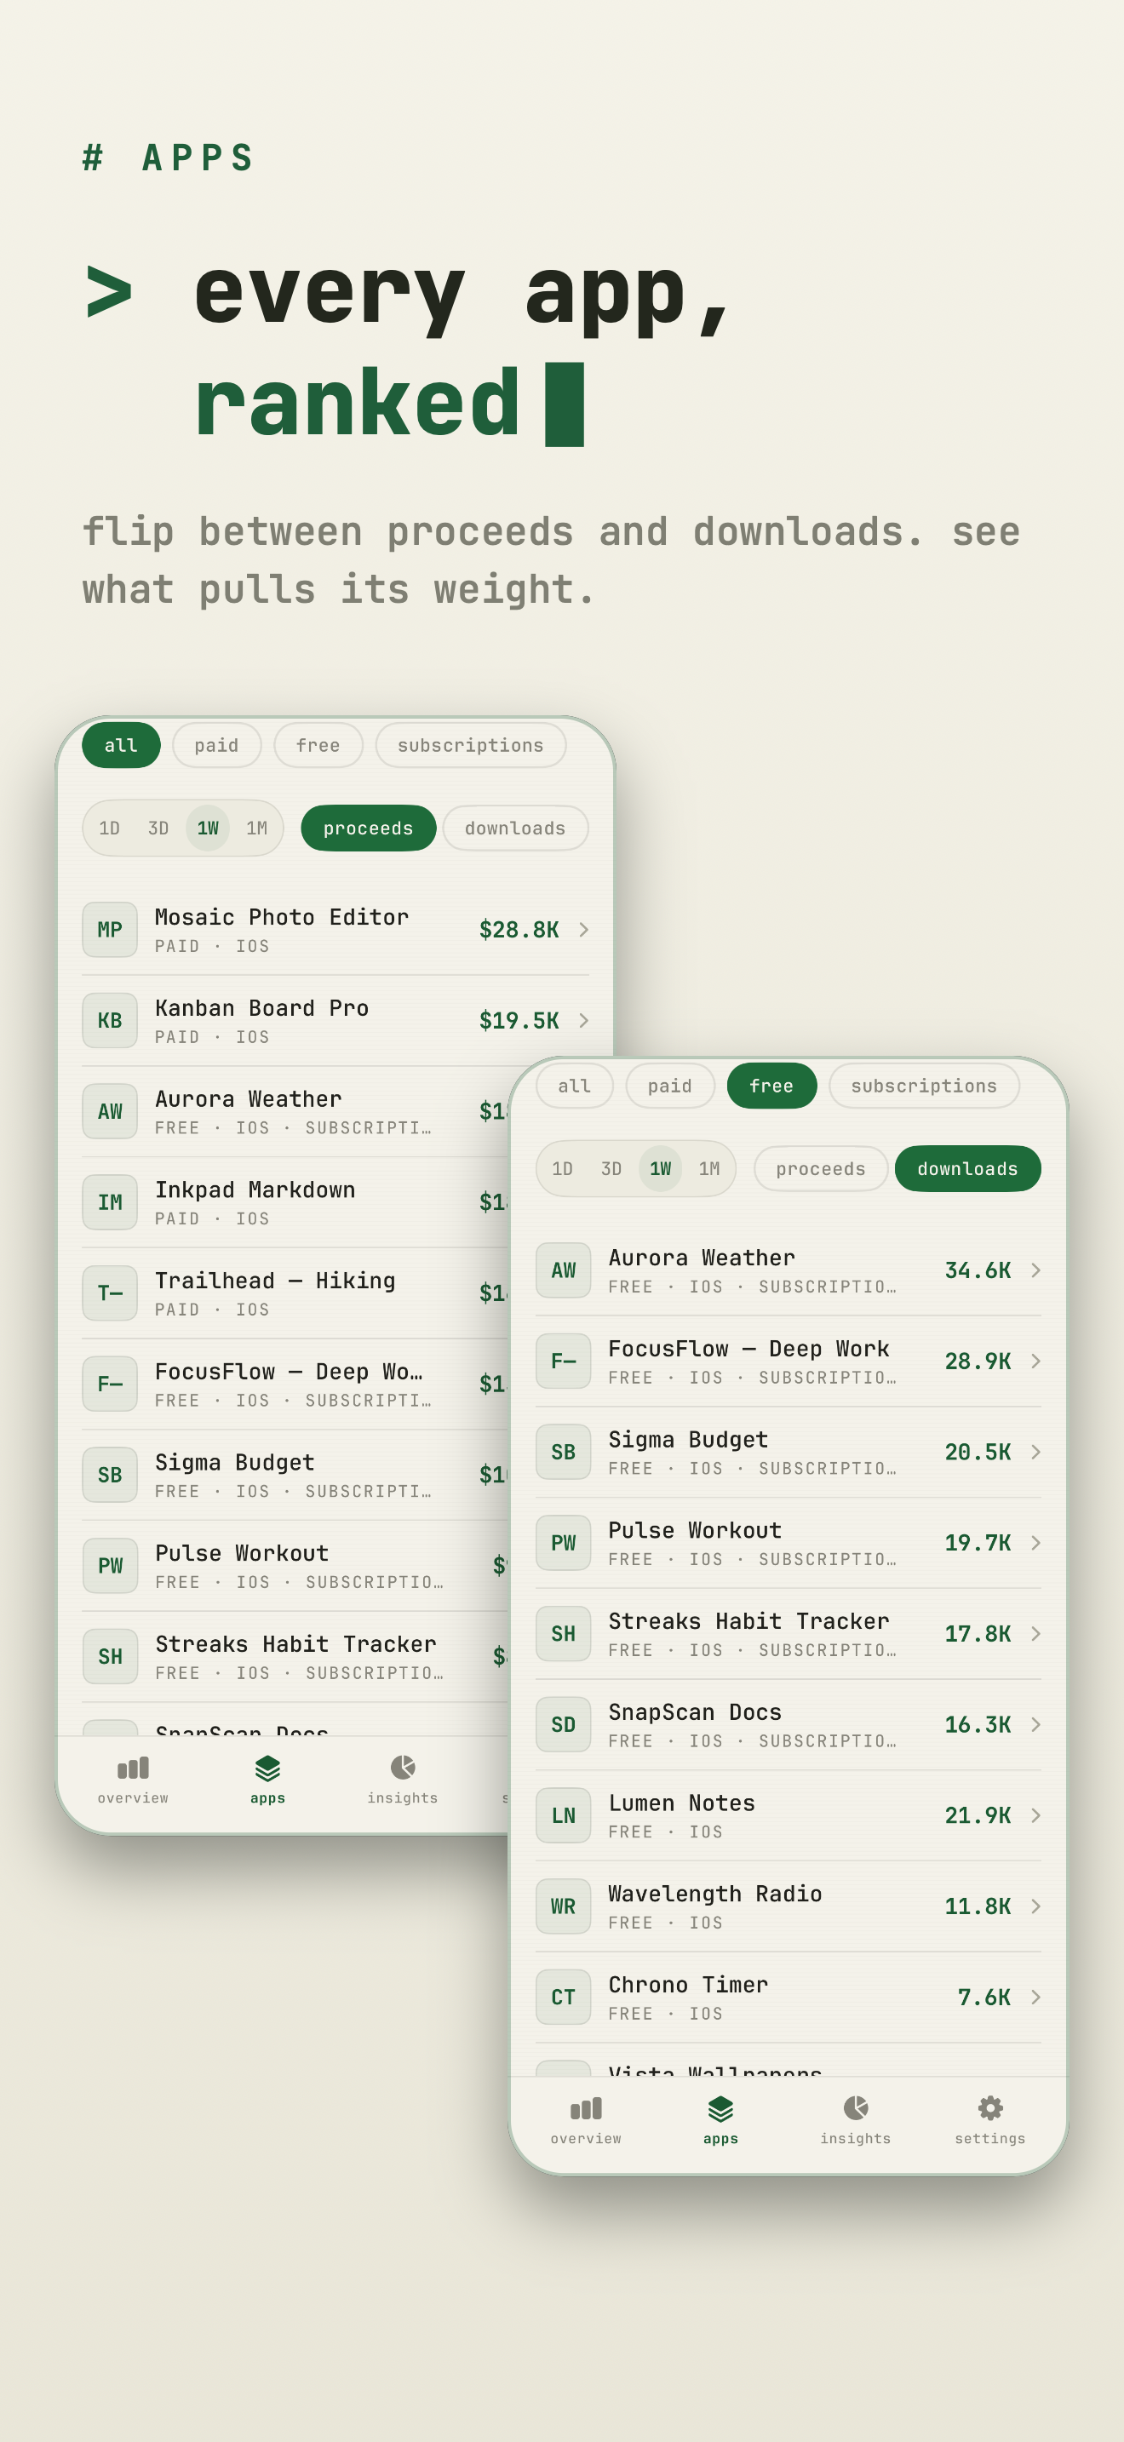Tap SB icon in front phone downloads list
This screenshot has height=2442, width=1124.
[x=563, y=1453]
